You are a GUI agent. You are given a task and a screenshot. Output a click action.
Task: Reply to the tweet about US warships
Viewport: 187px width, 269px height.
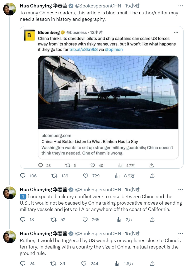click(23, 264)
